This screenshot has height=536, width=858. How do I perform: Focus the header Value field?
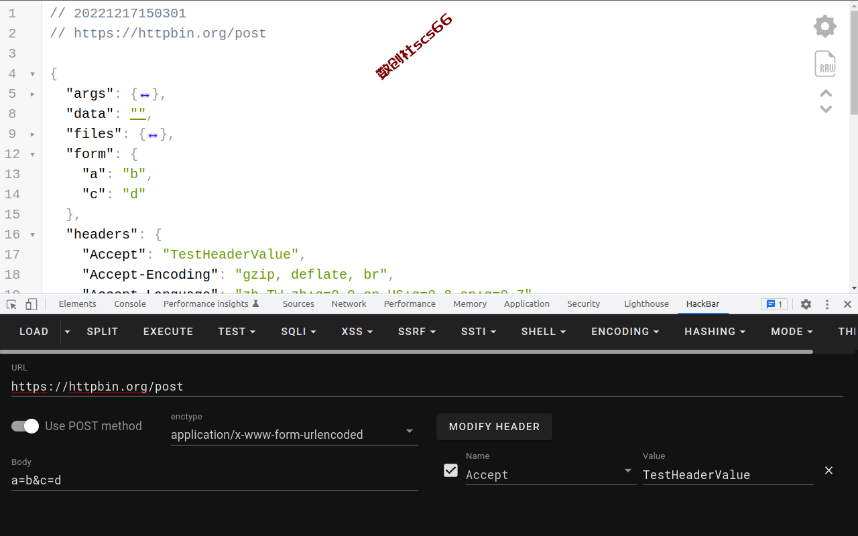pos(728,474)
